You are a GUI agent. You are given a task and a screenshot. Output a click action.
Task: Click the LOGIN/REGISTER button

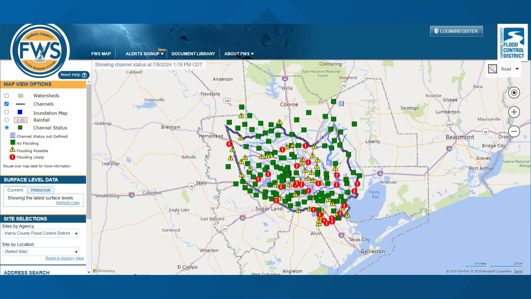click(456, 31)
